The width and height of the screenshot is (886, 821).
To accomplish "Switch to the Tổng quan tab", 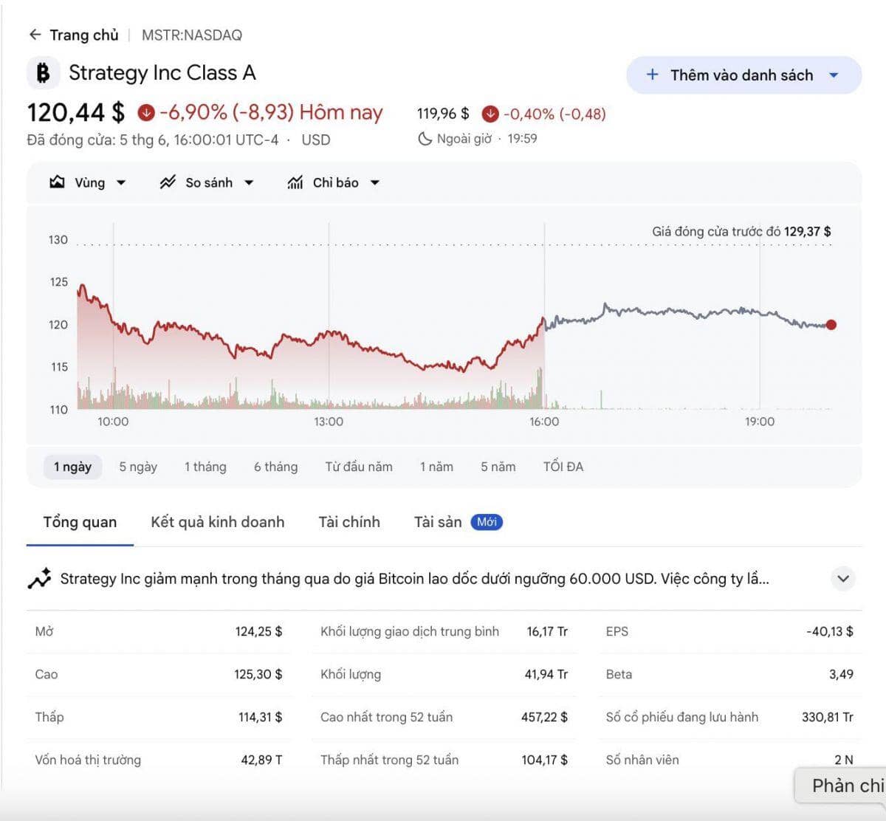I will point(80,522).
